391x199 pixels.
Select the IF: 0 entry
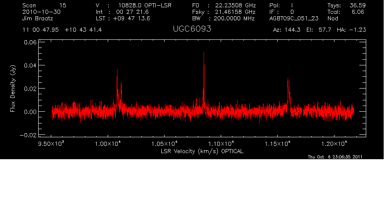(282, 12)
